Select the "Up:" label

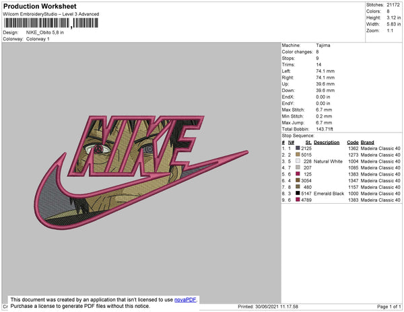(285, 84)
